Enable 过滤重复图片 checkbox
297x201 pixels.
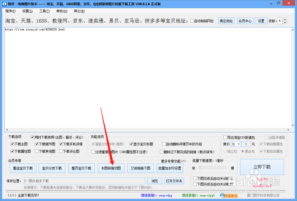tap(93, 152)
